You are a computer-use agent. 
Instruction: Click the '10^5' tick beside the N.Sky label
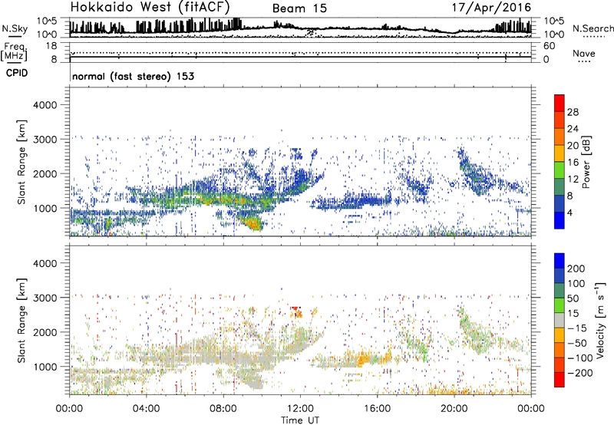(x=47, y=21)
